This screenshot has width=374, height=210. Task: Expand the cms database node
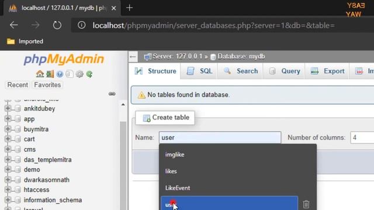pyautogui.click(x=8, y=149)
